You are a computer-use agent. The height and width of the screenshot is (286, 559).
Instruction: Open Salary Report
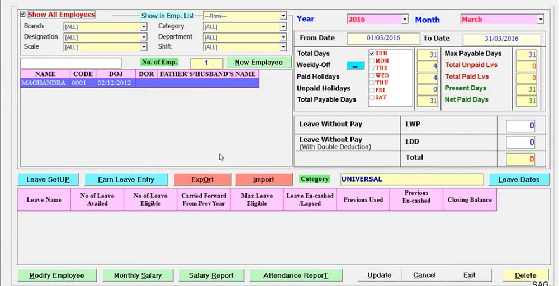tap(211, 275)
